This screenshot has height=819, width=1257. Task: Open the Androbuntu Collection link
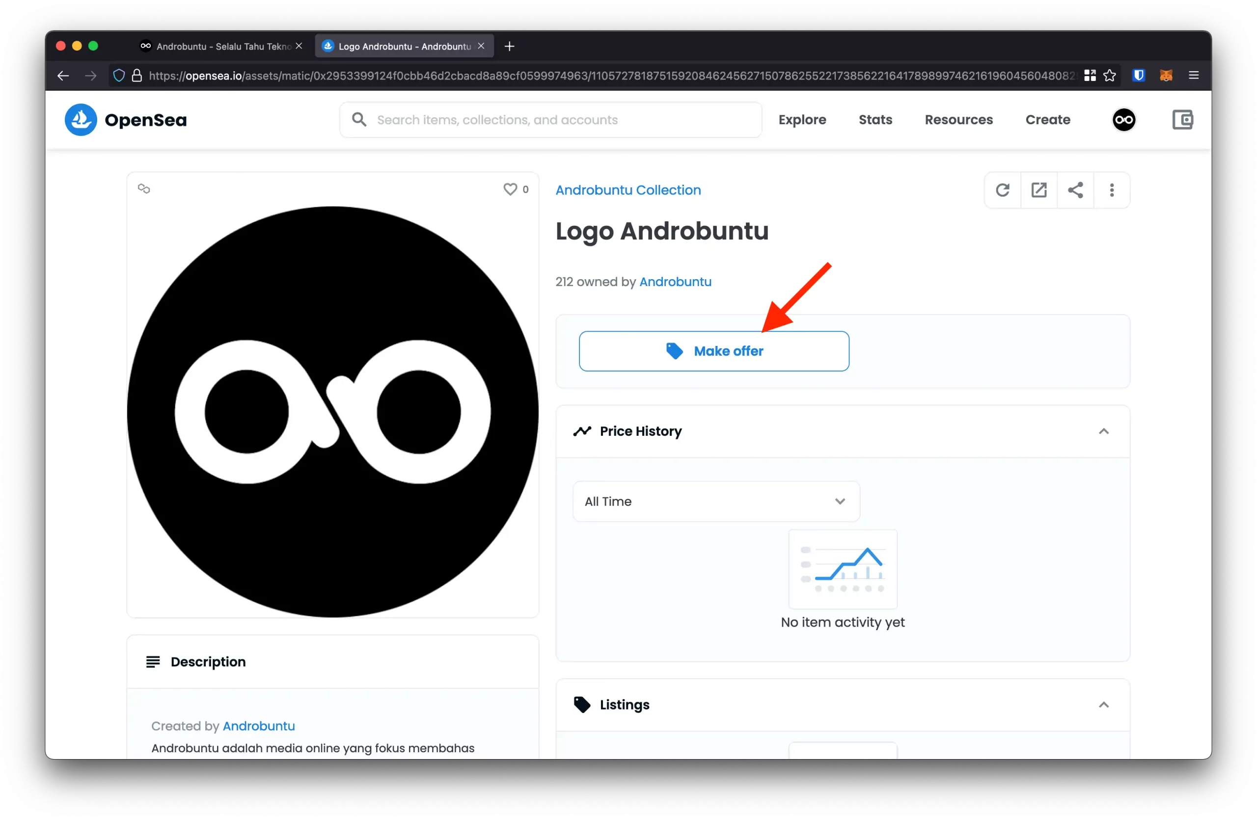click(628, 190)
